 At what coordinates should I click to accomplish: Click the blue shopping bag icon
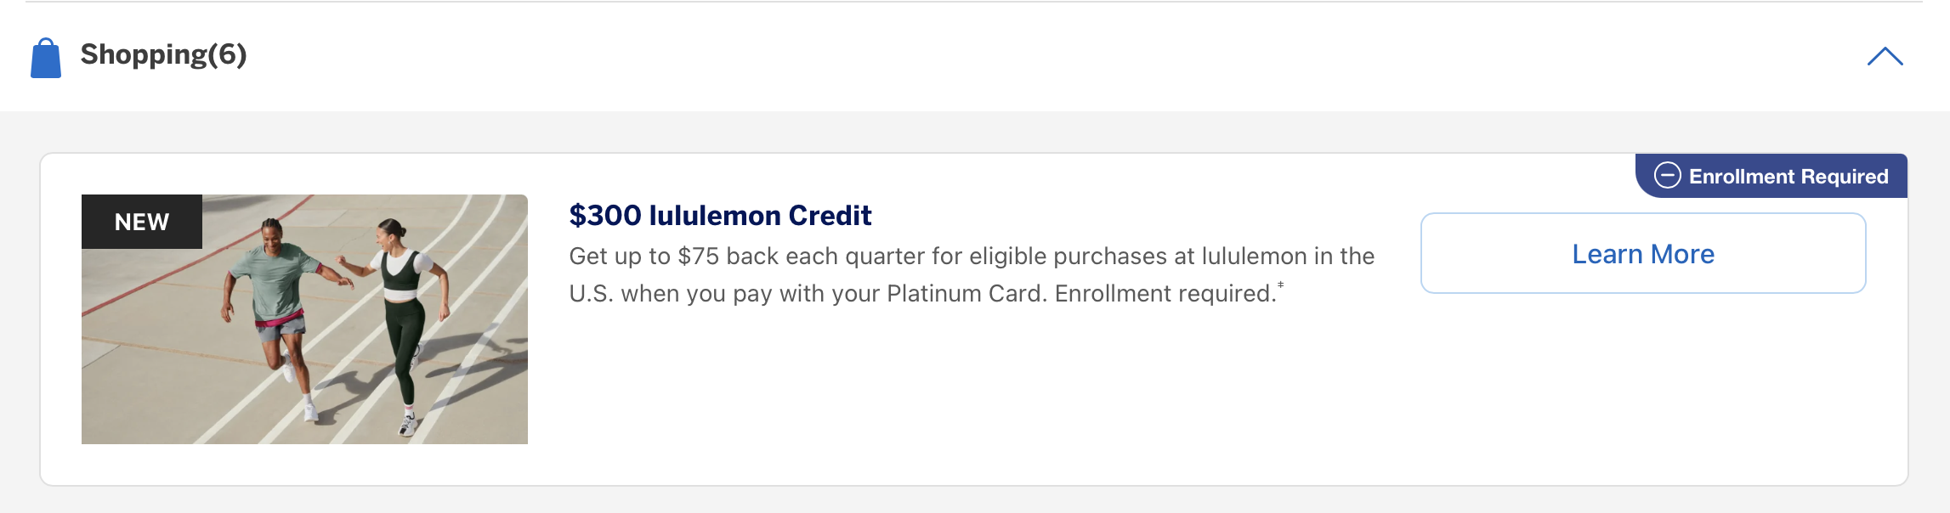[46, 58]
